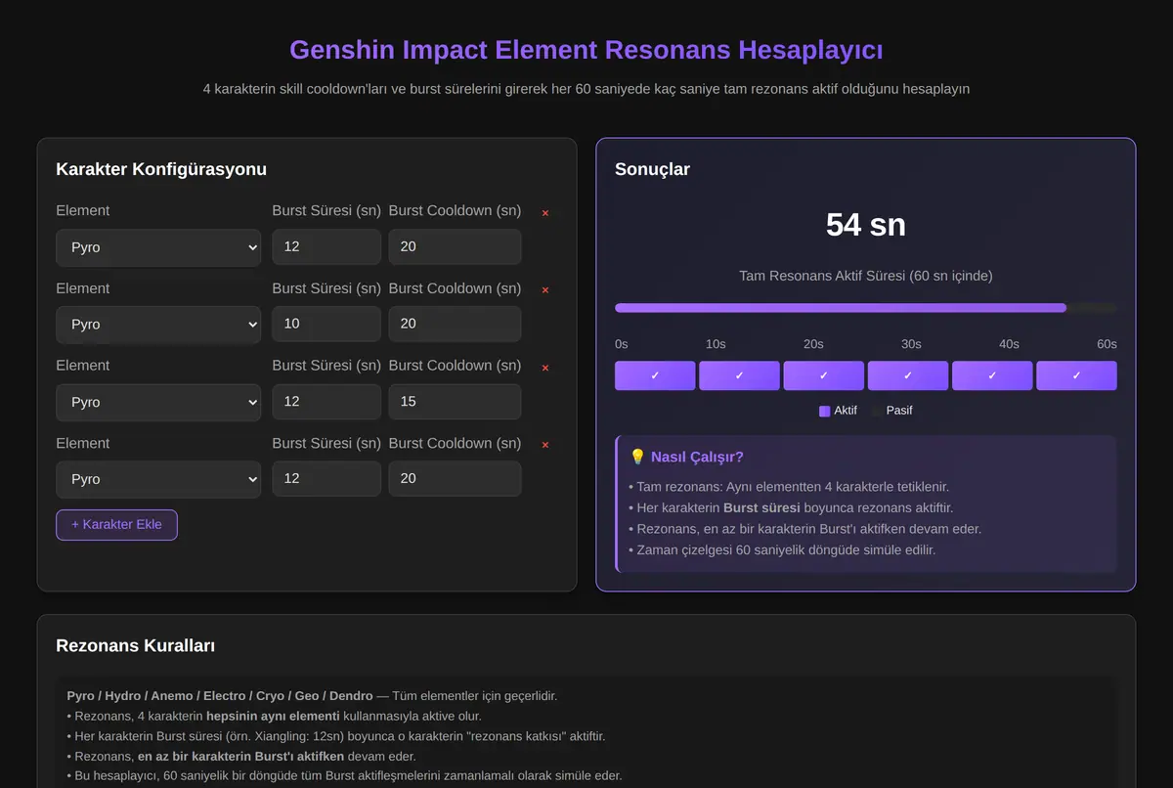Select timeline segment under the 60s label
Screen dimensions: 1173x788
tap(1076, 375)
